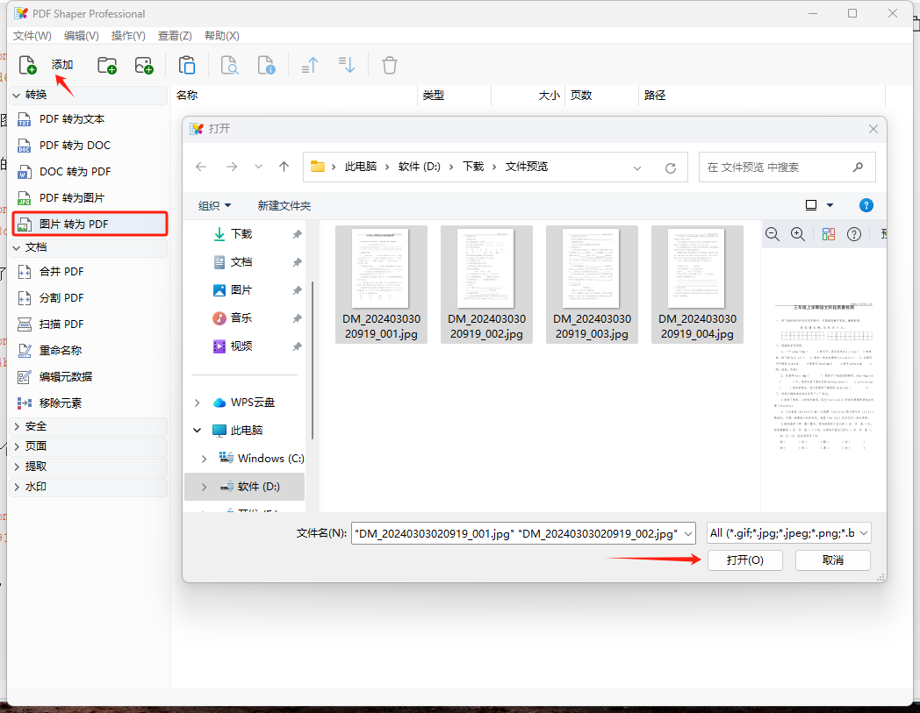Click the 取消 button
This screenshot has width=920, height=713.
pyautogui.click(x=832, y=560)
